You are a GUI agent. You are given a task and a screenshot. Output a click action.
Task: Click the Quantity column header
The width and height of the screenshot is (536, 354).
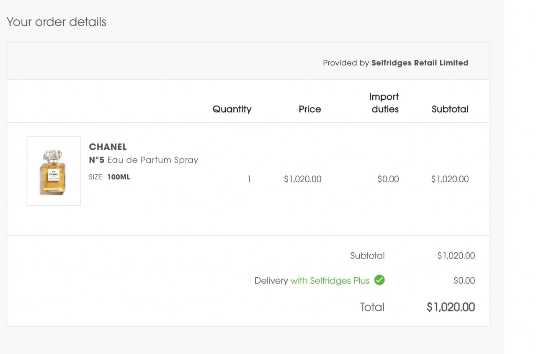tap(232, 109)
